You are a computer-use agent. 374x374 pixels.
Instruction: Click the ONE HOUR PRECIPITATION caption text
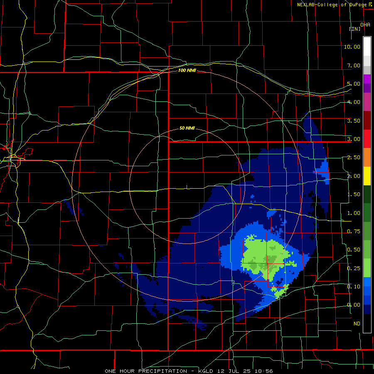click(146, 371)
